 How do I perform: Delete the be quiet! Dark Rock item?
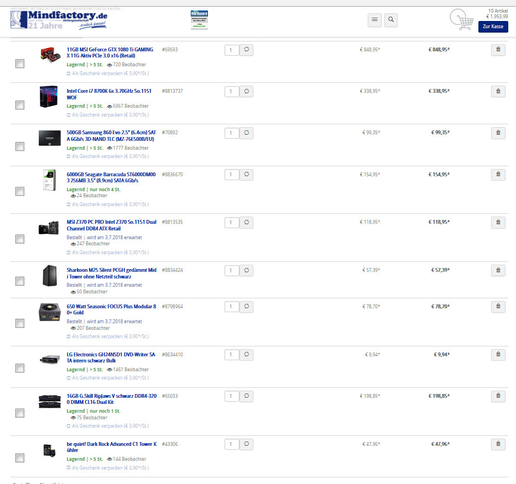498,444
